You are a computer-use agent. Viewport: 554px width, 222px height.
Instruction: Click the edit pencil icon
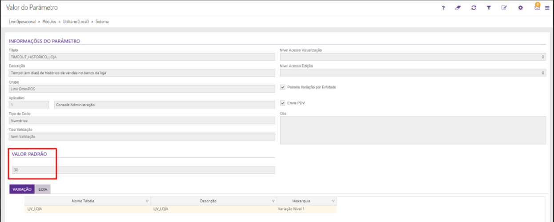(504, 8)
